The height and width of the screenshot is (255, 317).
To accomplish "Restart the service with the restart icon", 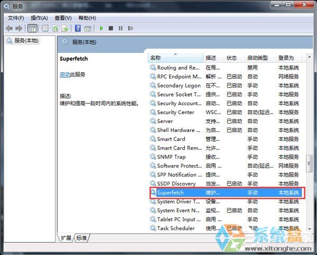I will (130, 29).
